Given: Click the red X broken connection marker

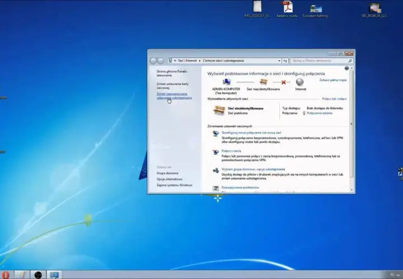Looking at the screenshot, I should 283,82.
